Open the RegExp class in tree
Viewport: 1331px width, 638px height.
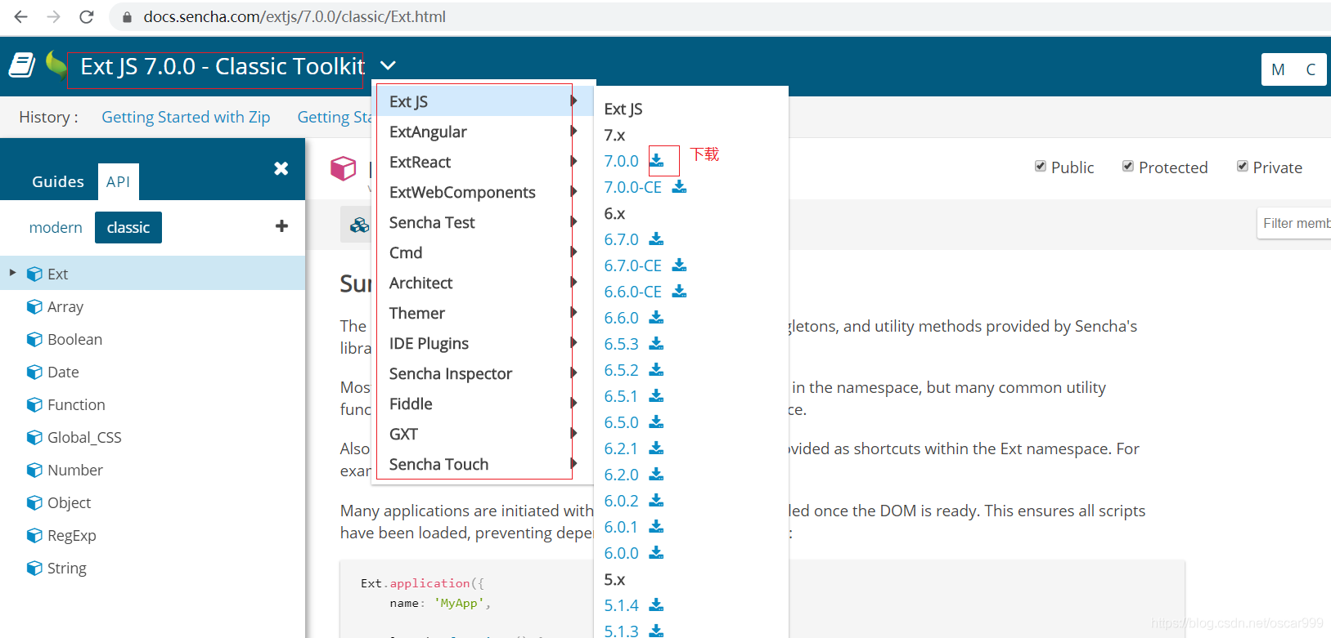[72, 535]
